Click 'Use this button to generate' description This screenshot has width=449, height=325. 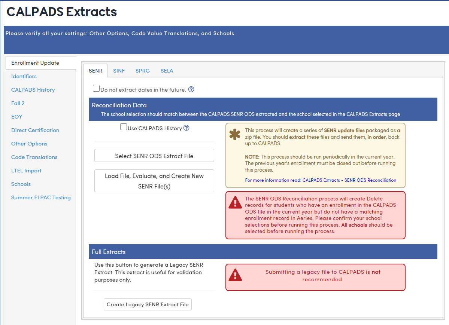[x=149, y=272]
